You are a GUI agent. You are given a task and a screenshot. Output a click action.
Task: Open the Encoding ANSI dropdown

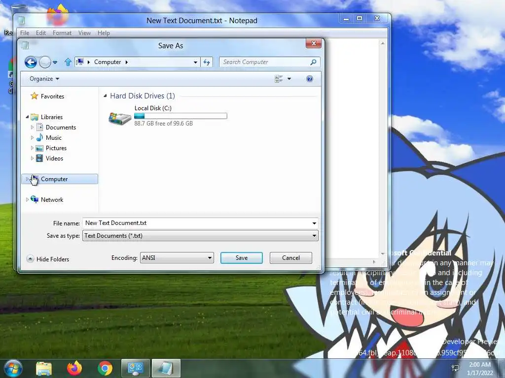tap(177, 258)
